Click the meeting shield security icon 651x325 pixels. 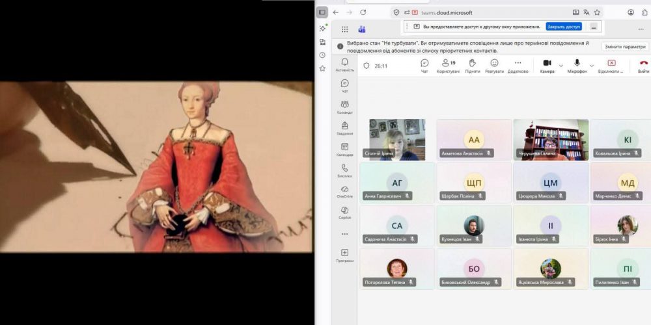point(366,66)
